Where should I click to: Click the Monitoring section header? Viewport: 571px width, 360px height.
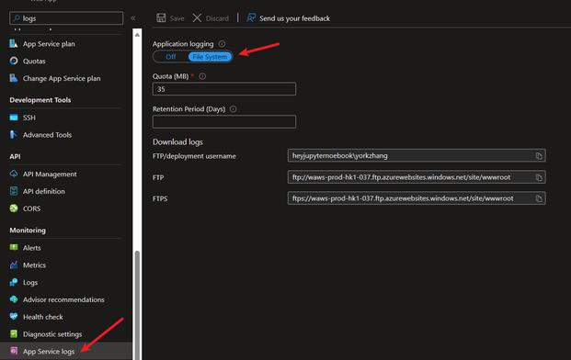(x=28, y=231)
